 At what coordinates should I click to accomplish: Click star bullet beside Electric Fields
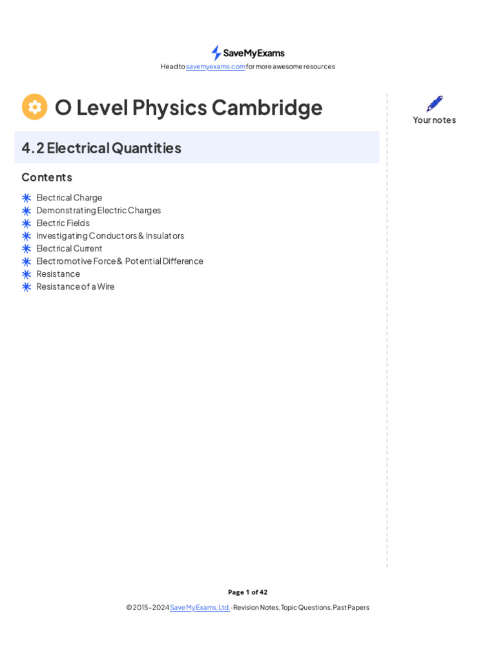point(26,223)
